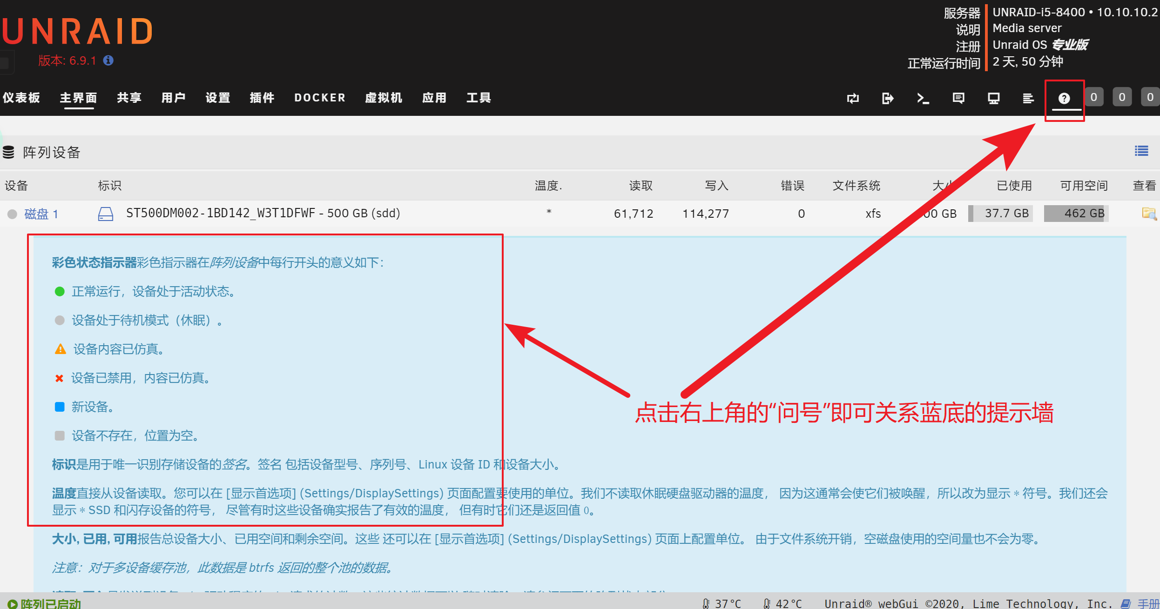The width and height of the screenshot is (1160, 609).
Task: Open the 虚拟机 virtual machines tab
Action: pos(384,98)
